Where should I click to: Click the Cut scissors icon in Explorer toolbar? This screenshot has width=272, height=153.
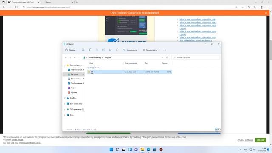[x=83, y=50]
